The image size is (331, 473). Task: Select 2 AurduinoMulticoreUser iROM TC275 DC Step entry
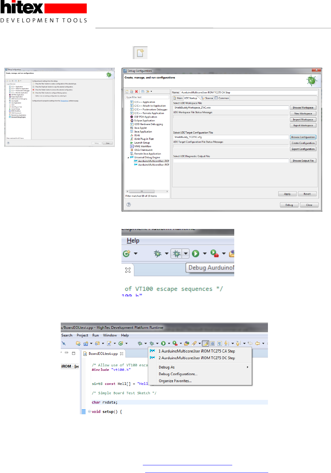pos(200,358)
